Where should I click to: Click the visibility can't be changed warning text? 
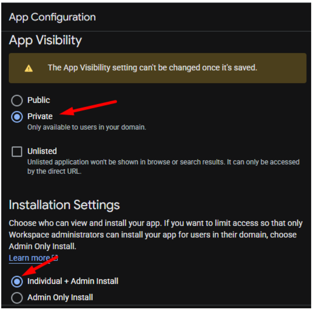point(152,68)
